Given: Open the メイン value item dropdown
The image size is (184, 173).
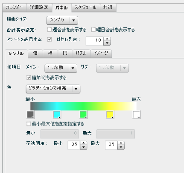Looking at the screenshot, I should click(61, 68).
